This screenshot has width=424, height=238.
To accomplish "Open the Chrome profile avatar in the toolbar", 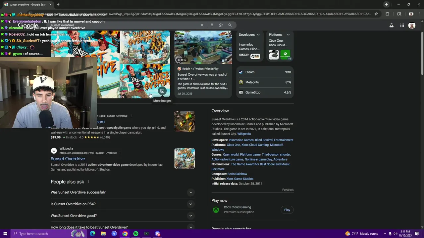I will pyautogui.click(x=411, y=14).
